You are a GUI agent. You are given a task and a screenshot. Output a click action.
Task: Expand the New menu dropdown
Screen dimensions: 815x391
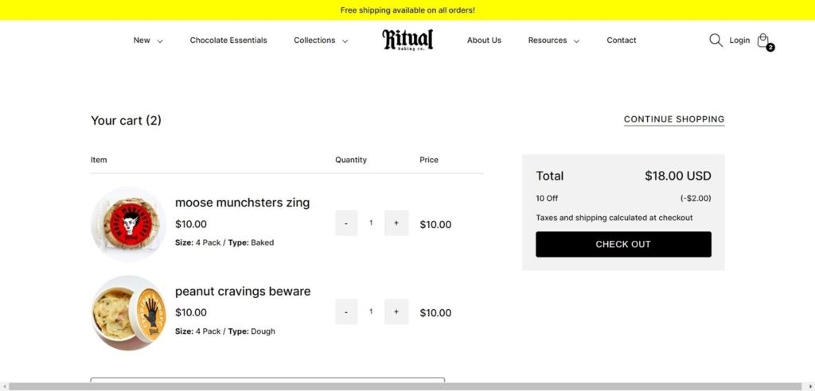tap(148, 41)
